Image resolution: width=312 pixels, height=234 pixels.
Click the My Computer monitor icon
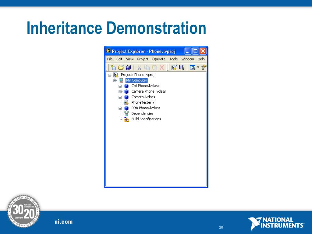point(121,80)
